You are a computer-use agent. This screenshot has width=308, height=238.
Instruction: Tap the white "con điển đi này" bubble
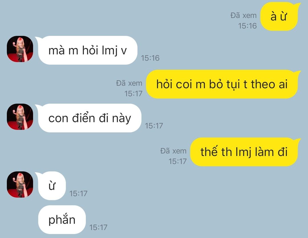[88, 118]
